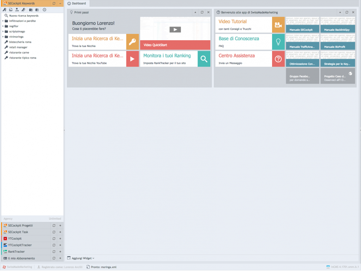Viewport: 361px width, 271px height.
Task: Open the Manuale BizProfit thumbnail
Action: tap(338, 42)
